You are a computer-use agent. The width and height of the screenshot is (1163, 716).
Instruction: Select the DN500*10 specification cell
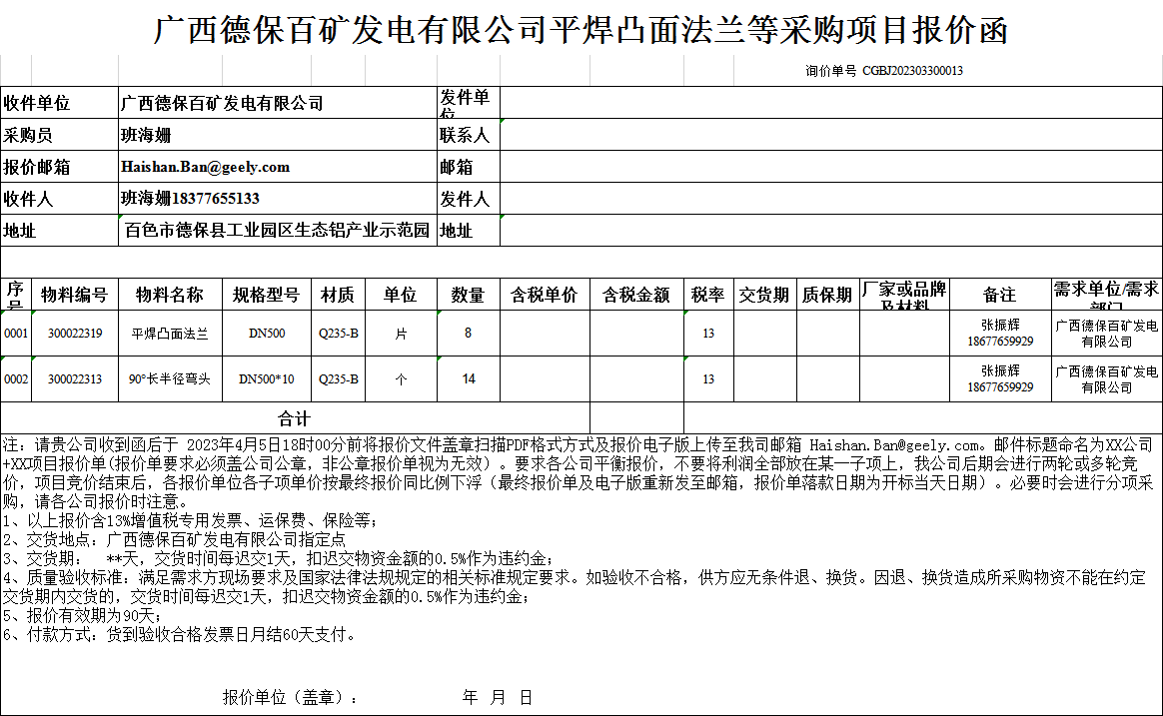tap(267, 378)
